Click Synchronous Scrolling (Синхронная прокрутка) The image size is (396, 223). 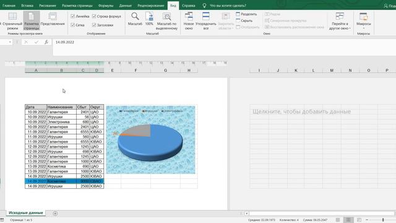[x=286, y=20]
